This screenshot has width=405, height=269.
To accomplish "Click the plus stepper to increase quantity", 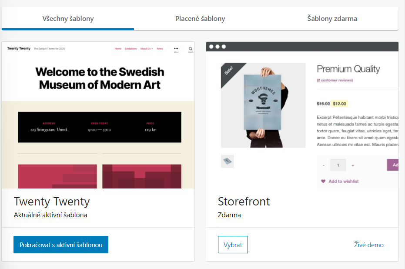I will click(x=353, y=165).
